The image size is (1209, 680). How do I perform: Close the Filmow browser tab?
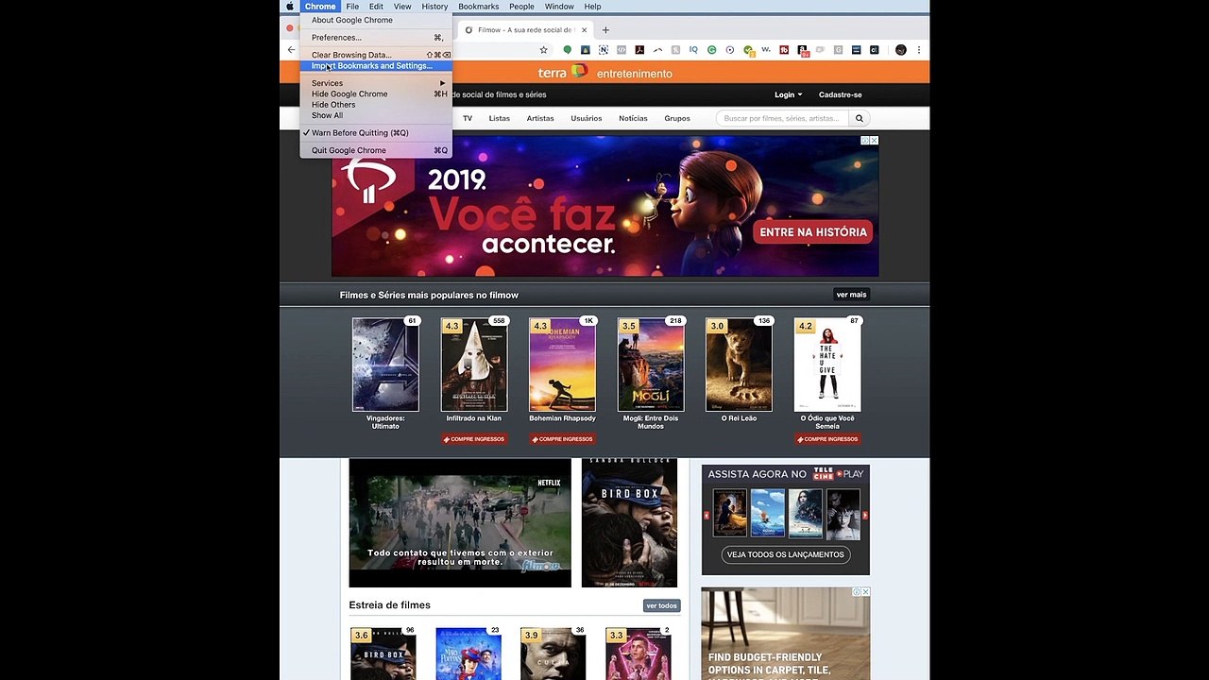tap(584, 30)
